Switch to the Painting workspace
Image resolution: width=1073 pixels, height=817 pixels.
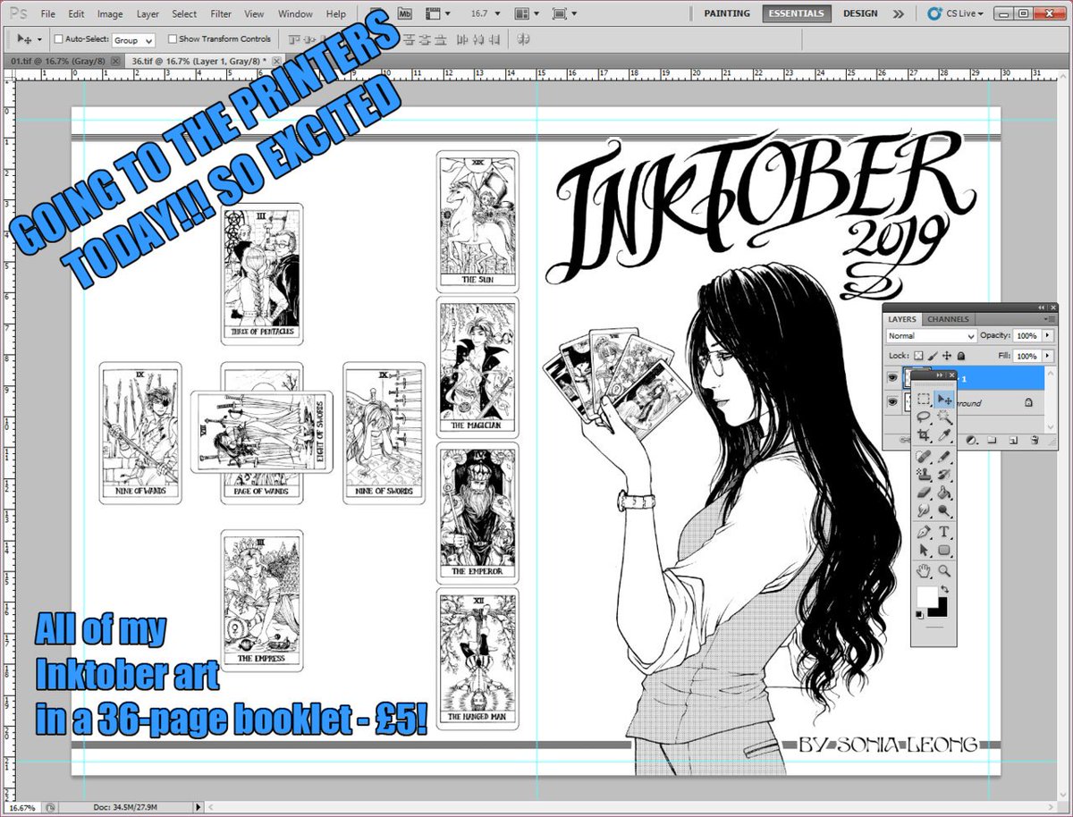click(727, 13)
